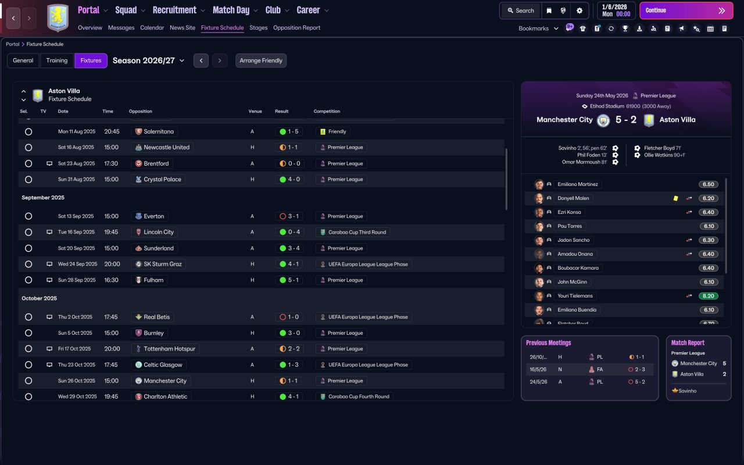Image resolution: width=744 pixels, height=465 pixels.
Task: Open the Calendar sub-tab
Action: point(152,28)
